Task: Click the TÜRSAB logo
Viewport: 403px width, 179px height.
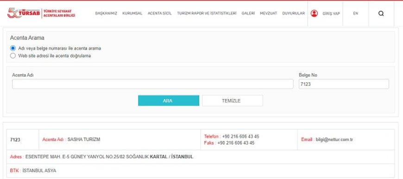Action: pyautogui.click(x=41, y=13)
